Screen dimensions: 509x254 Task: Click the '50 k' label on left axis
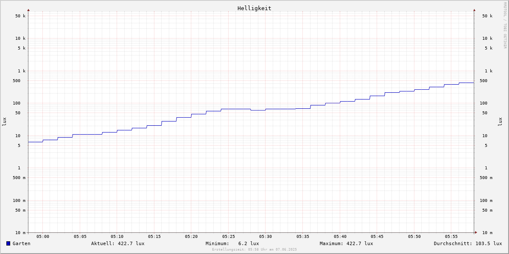coord(20,16)
